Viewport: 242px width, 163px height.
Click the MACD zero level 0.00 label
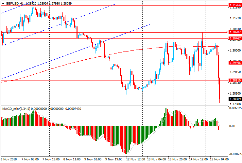[233, 126]
